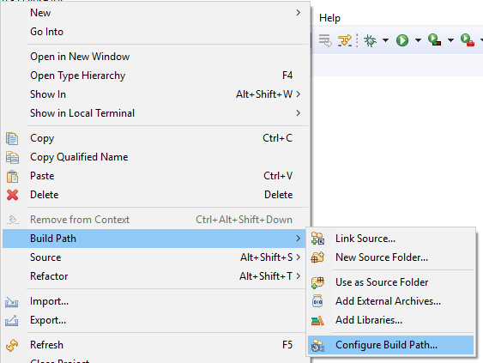Click the green Run toolbar button

click(x=402, y=40)
